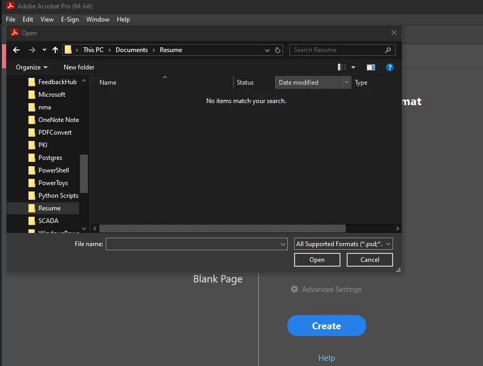483x366 pixels.
Task: Cancel the Open dialog
Action: point(370,259)
